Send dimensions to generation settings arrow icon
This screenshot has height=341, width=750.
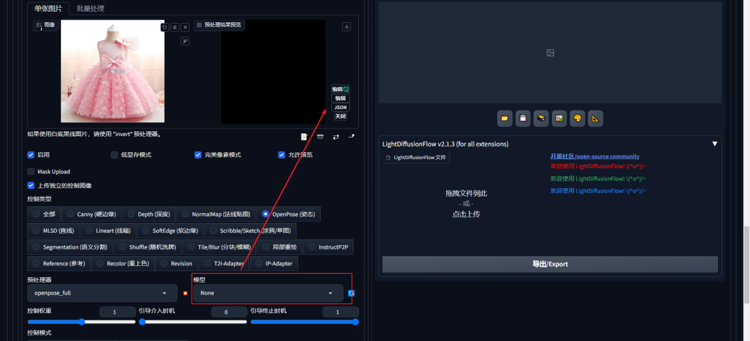[x=351, y=137]
